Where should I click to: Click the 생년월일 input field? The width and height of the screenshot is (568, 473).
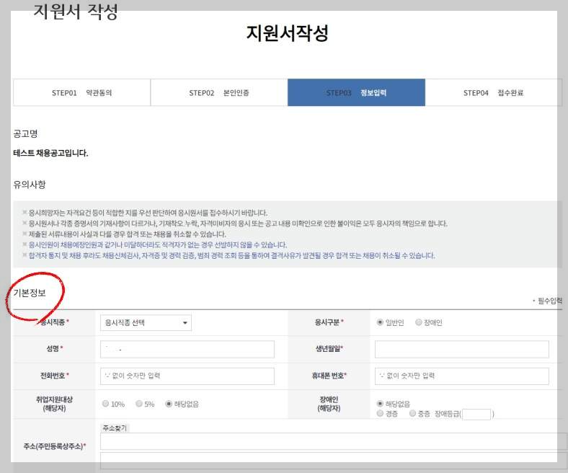click(x=462, y=349)
